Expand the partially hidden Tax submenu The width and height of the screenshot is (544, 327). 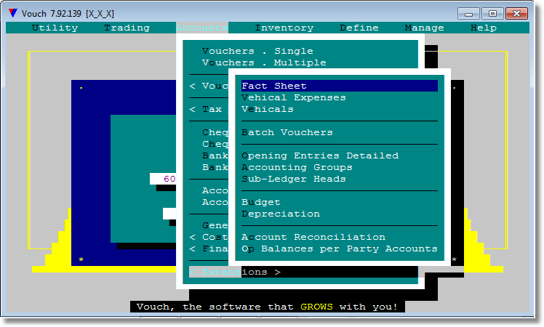pos(205,109)
